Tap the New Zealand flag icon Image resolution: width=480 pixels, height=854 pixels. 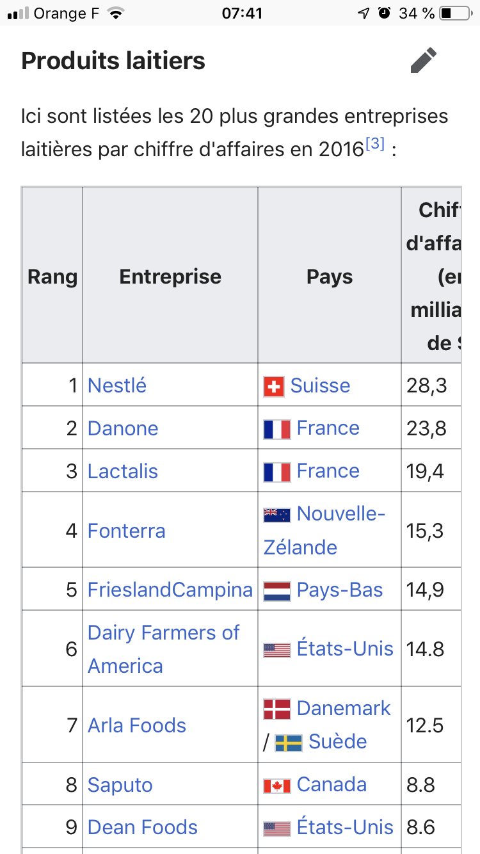point(277,515)
